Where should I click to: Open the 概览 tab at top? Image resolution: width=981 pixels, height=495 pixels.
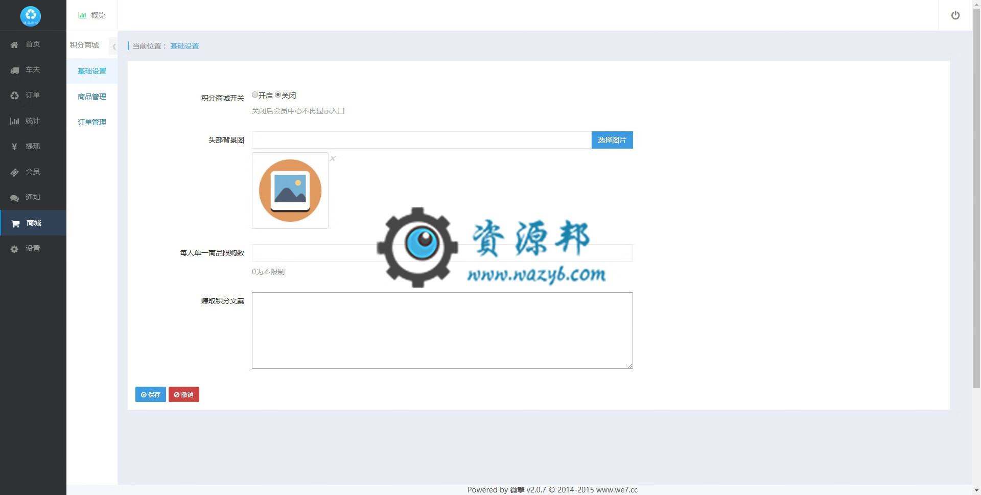(92, 15)
